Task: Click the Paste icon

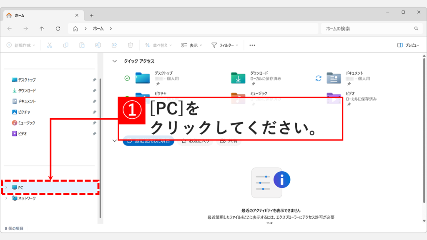Action: tap(81, 45)
